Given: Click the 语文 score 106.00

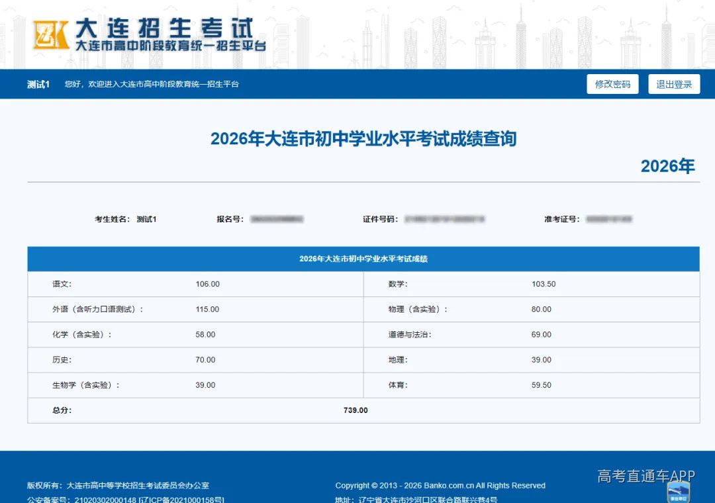Looking at the screenshot, I should pyautogui.click(x=207, y=284).
